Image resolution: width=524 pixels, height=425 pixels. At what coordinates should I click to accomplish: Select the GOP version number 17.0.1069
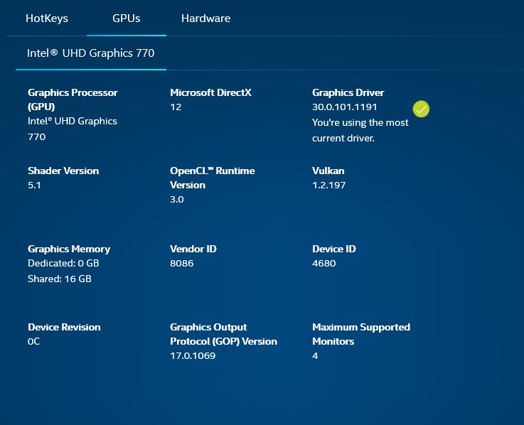(192, 355)
